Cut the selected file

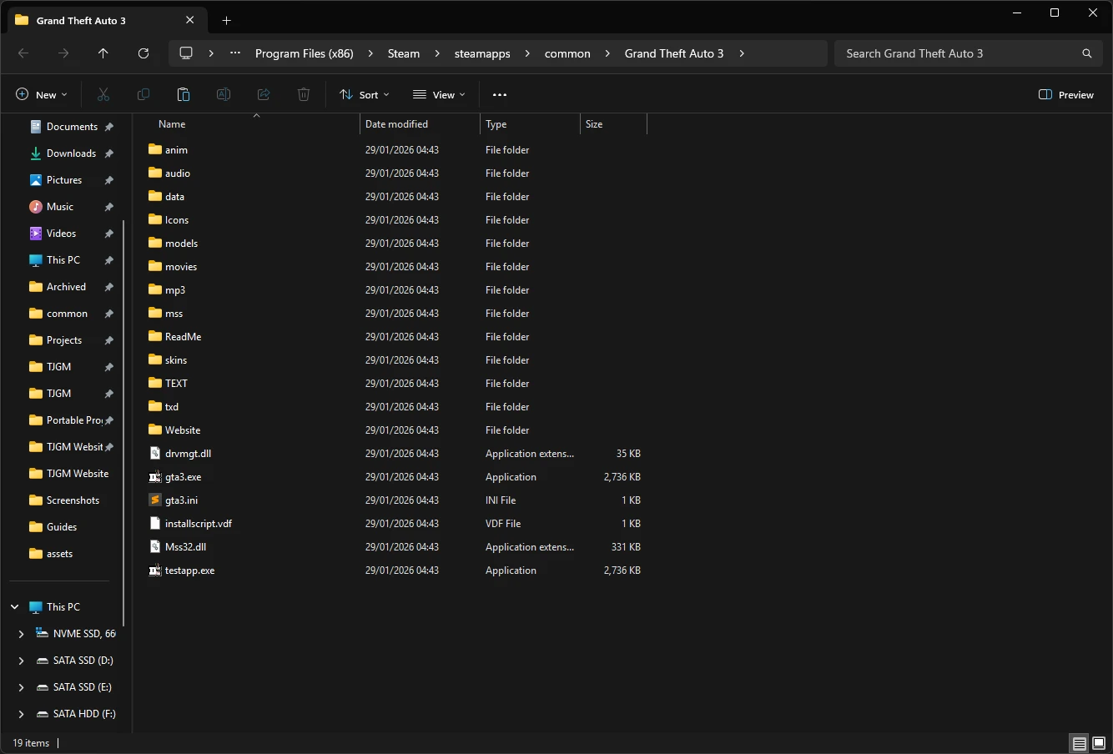(103, 94)
